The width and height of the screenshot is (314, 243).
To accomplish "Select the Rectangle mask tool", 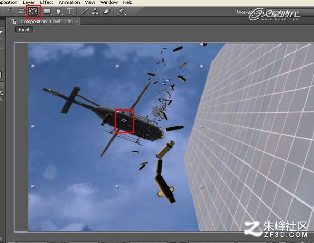I will pos(48,12).
